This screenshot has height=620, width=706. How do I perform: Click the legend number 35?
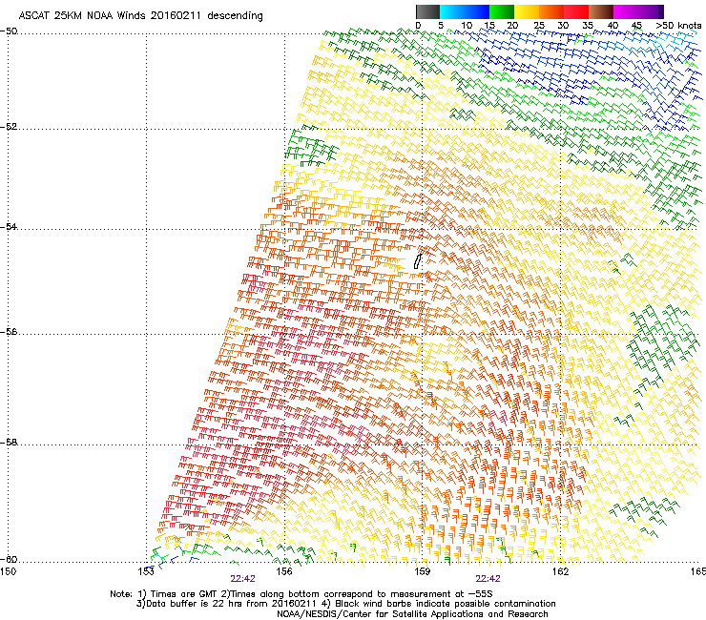588,26
